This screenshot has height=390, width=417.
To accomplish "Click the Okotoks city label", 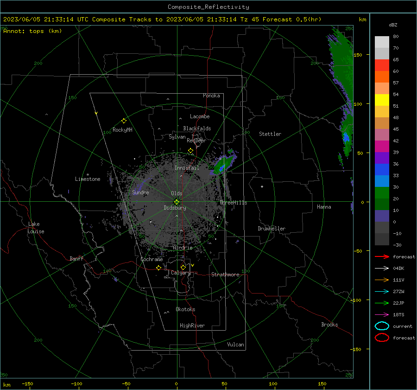I will point(185,309).
